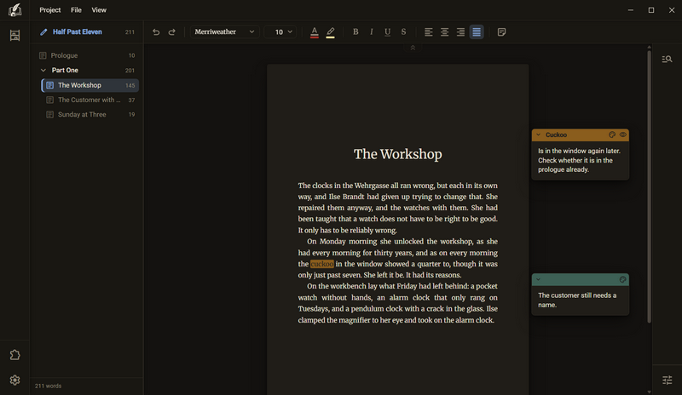Undo the last edit
Viewport: 682px width, 395px height.
pos(156,31)
